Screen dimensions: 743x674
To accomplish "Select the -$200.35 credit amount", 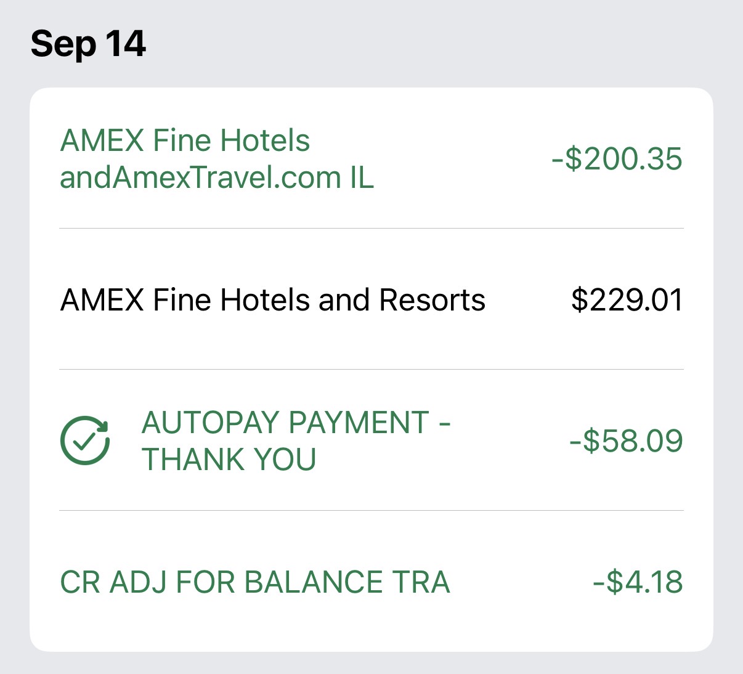I will pos(617,159).
